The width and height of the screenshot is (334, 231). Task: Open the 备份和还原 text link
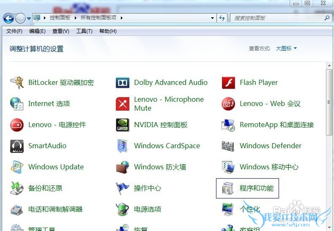pos(45,188)
